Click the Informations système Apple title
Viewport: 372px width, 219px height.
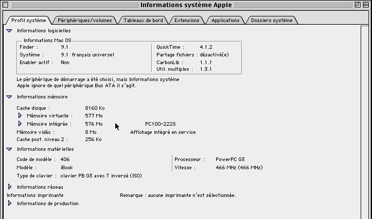(186, 5)
